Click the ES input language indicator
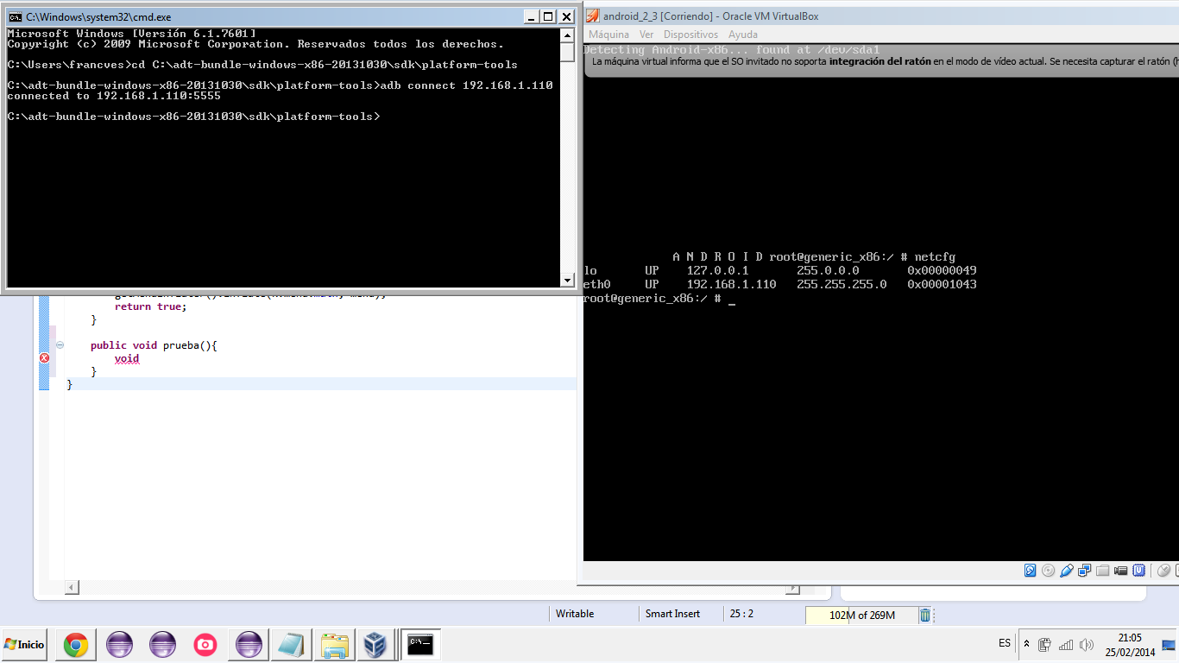1179x663 pixels. tap(1005, 643)
